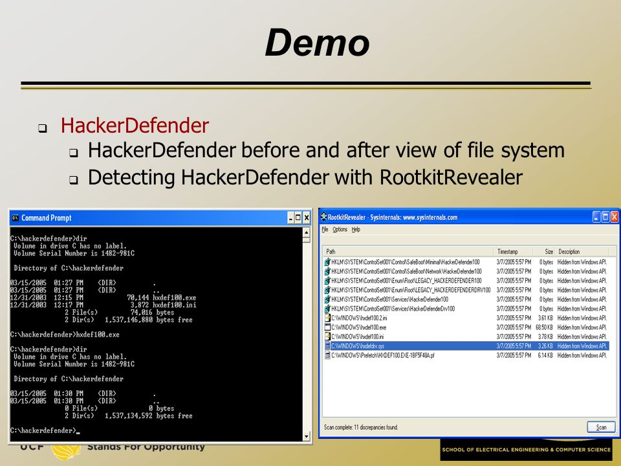Select registry icon for SafeBoot\Minimal\HackerDefender100 entry
This screenshot has height=466, width=621.
pos(327,262)
